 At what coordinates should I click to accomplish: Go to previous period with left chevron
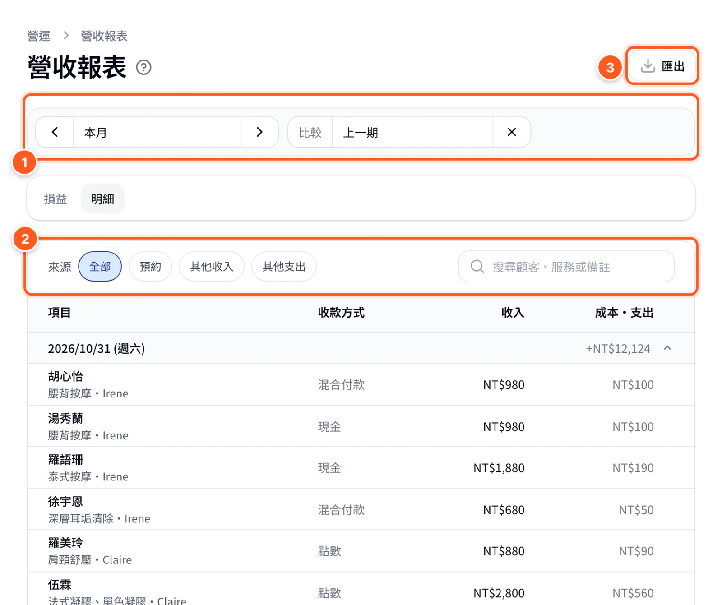[55, 132]
